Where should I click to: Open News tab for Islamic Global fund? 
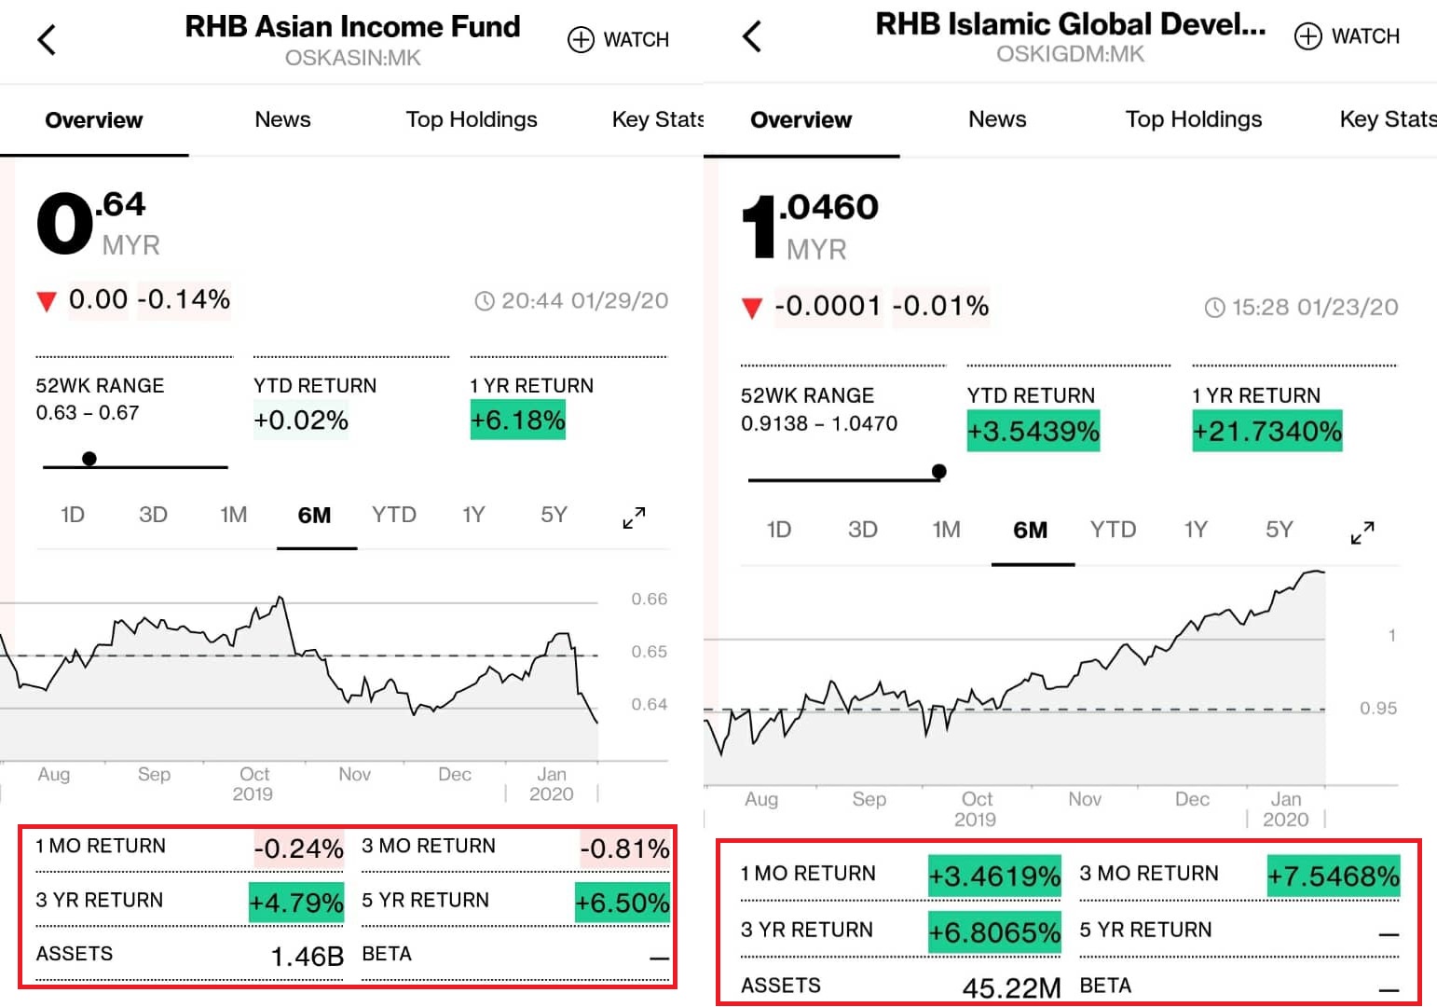click(x=997, y=119)
